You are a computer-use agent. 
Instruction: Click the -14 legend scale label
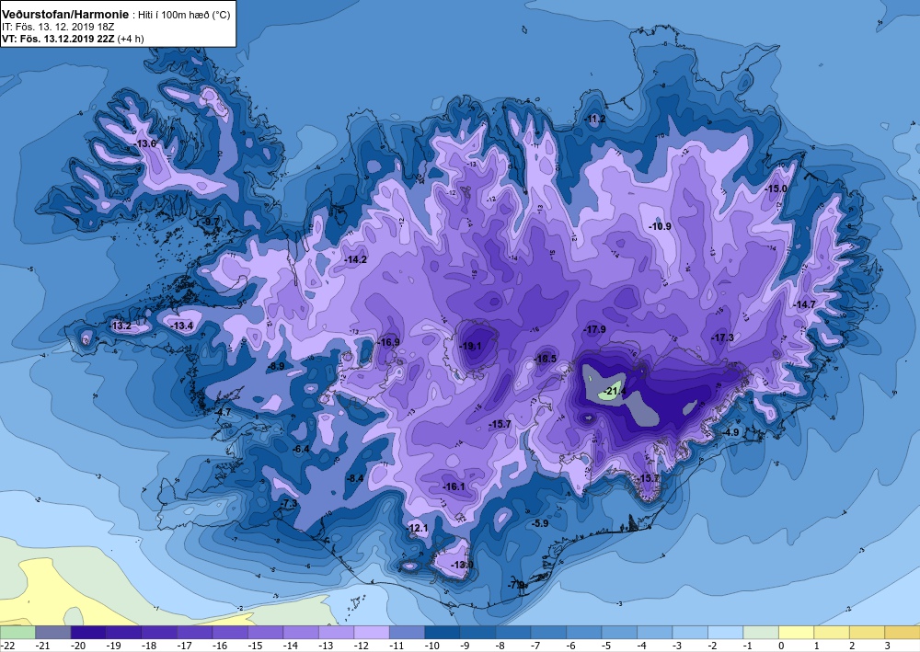(290, 646)
